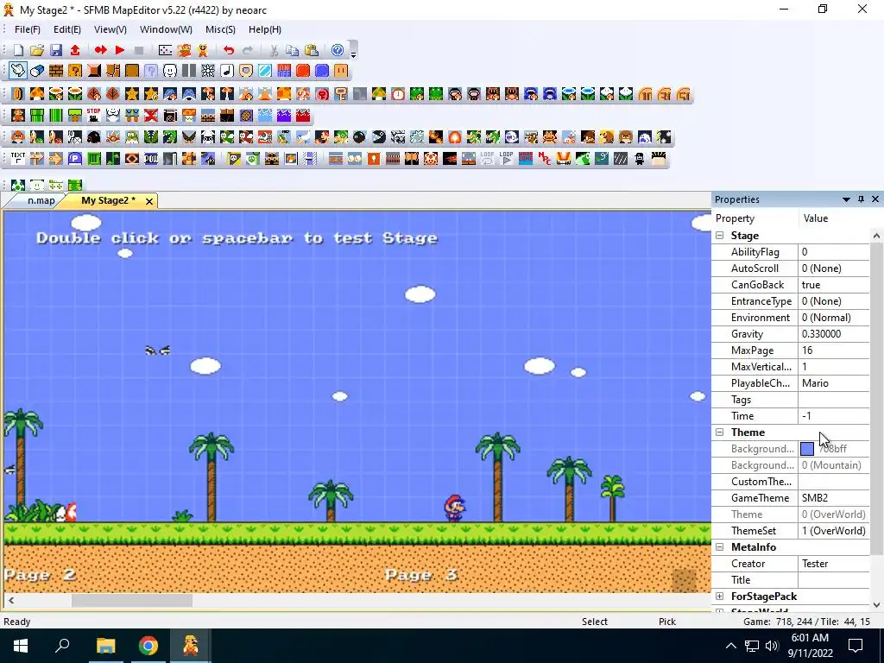Viewport: 884px width, 663px height.
Task: Select the POW block icon
Action: (150, 159)
